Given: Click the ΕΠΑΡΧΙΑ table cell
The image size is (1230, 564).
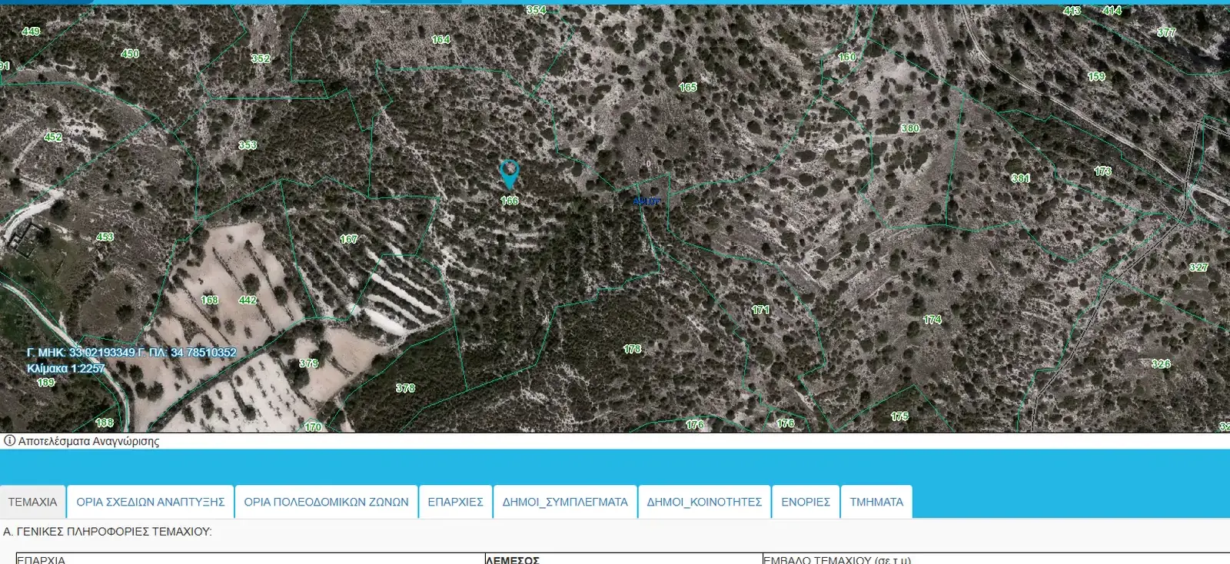Looking at the screenshot, I should (x=250, y=559).
